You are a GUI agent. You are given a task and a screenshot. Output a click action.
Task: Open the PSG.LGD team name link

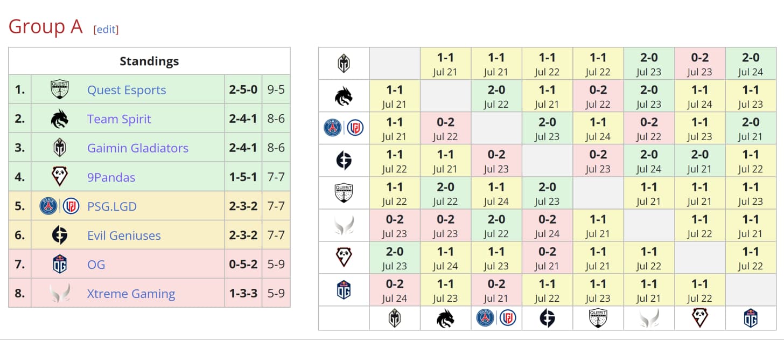click(x=112, y=206)
